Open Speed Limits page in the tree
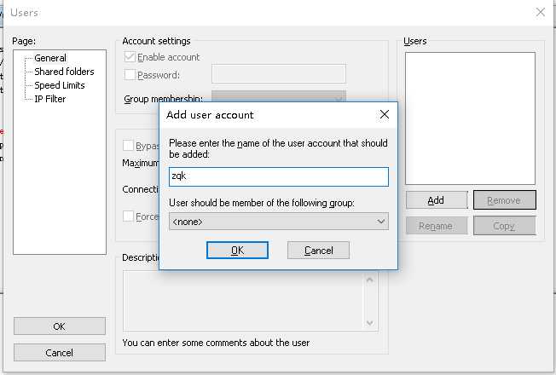The height and width of the screenshot is (375, 556). click(x=60, y=85)
